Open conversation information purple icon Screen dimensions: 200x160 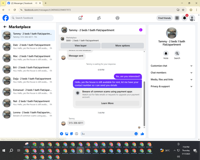(x=141, y=30)
